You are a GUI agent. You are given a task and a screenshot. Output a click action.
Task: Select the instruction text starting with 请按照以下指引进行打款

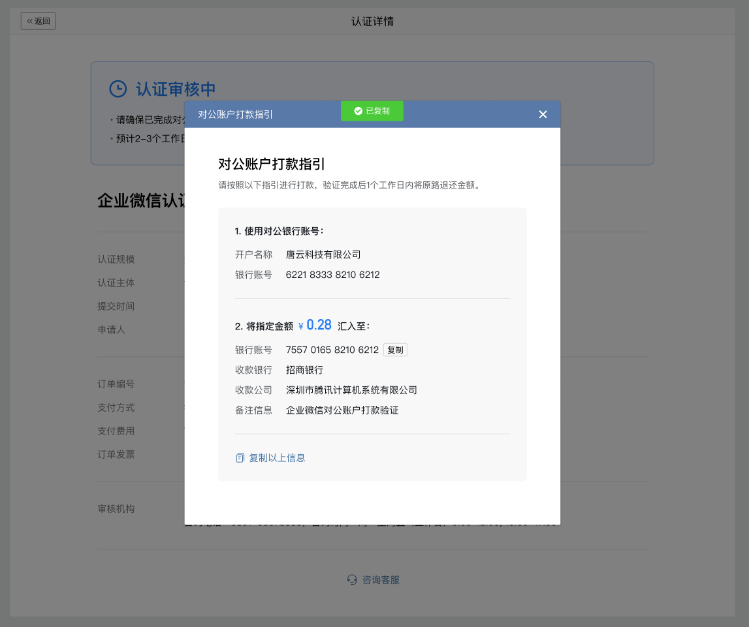click(x=349, y=185)
